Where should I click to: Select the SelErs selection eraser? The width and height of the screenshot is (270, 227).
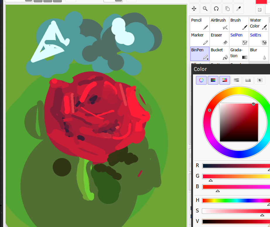tap(259, 39)
